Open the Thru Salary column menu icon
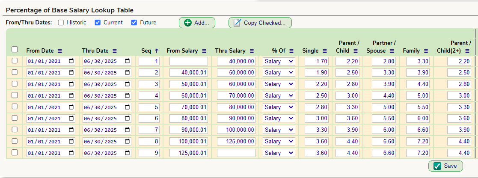Image resolution: width=478 pixels, height=178 pixels. pyautogui.click(x=252, y=51)
